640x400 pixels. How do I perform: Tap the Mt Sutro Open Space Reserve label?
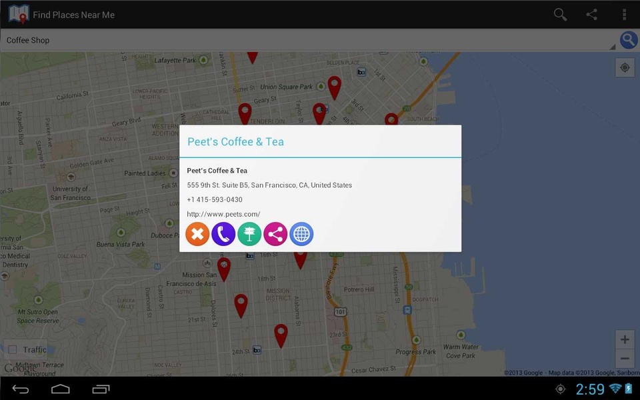coord(37,316)
